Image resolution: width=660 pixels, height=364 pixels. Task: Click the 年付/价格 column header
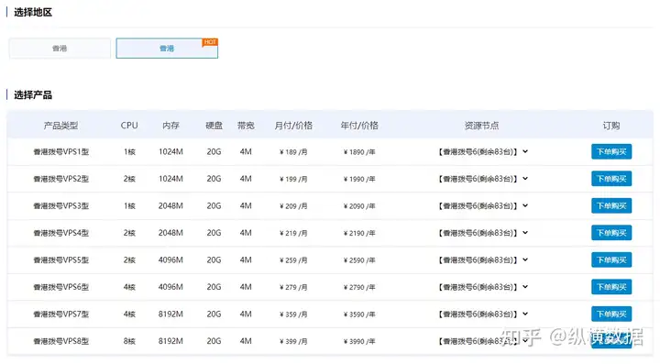(359, 126)
